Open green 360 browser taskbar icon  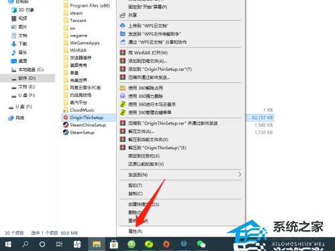tap(131, 244)
